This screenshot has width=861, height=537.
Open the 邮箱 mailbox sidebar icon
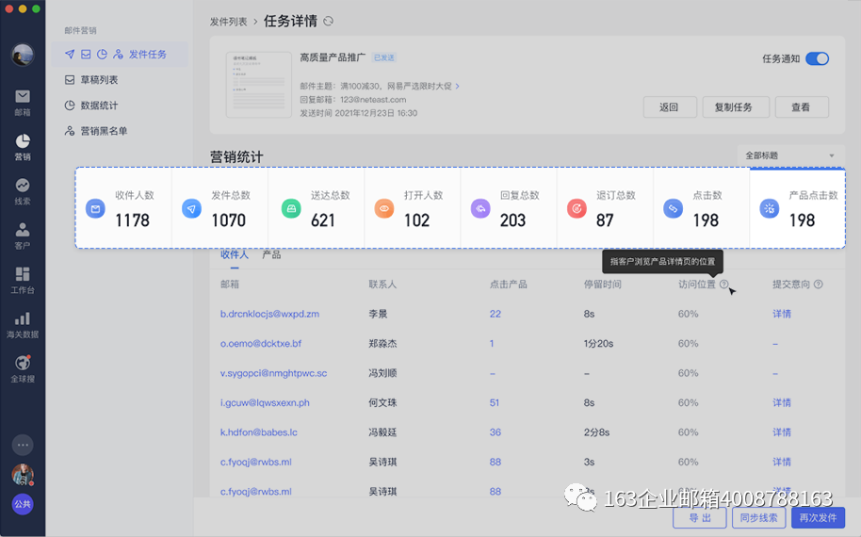point(23,102)
